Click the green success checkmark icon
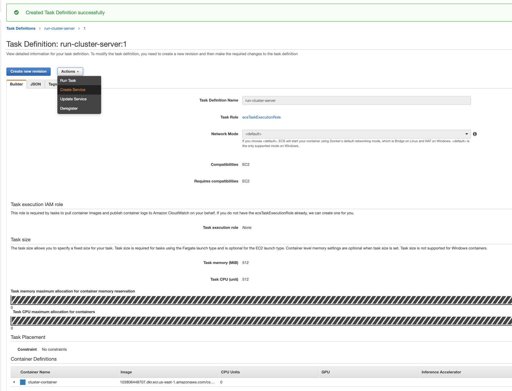Image resolution: width=512 pixels, height=391 pixels. [17, 12]
